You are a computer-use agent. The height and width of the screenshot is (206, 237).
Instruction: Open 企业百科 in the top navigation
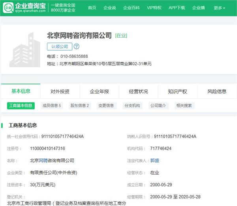pyautogui.click(x=132, y=8)
